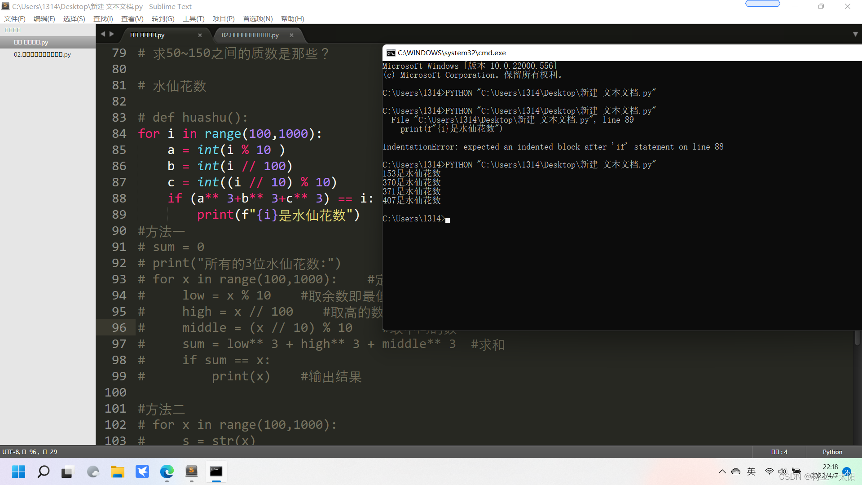Open taskbar Search magnifier

coord(44,472)
